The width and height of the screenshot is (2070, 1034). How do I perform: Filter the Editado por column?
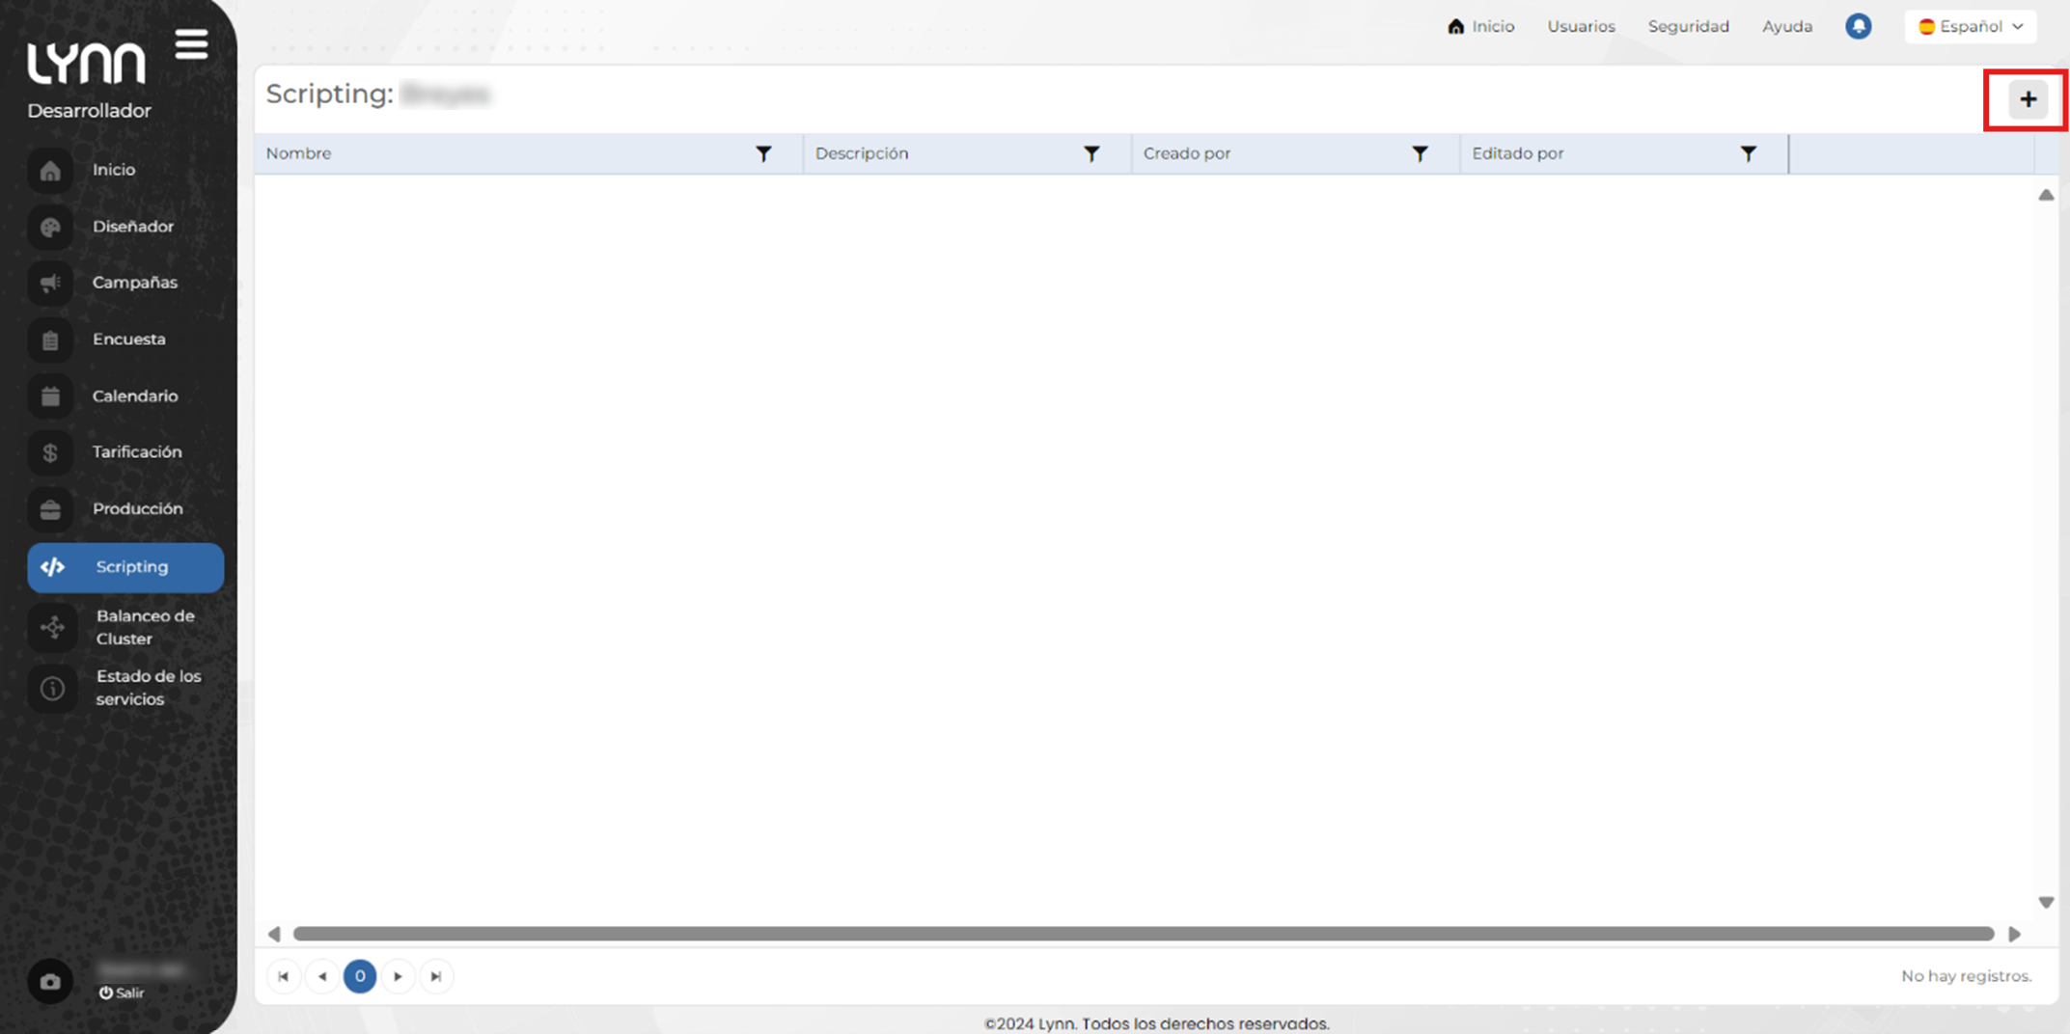click(x=1748, y=153)
